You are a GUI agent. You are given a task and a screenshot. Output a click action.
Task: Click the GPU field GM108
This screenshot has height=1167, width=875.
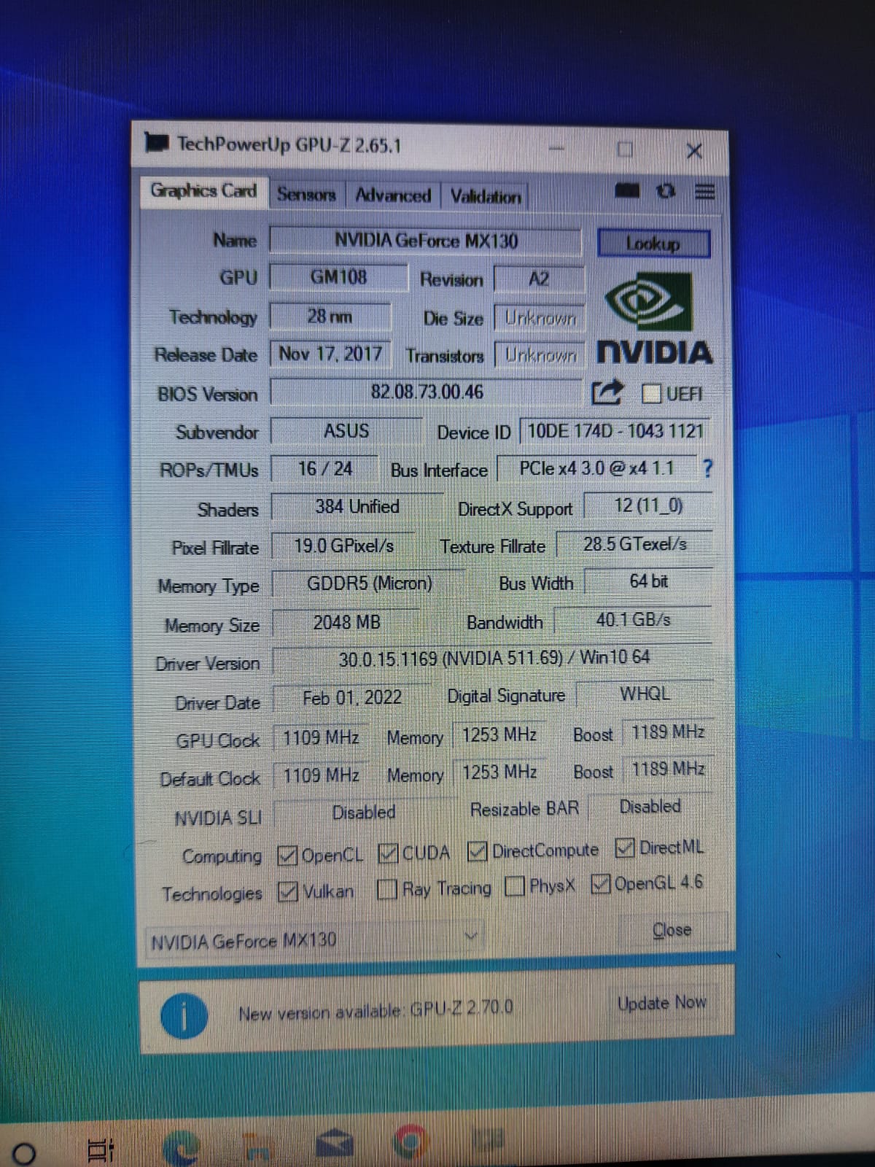click(x=338, y=277)
